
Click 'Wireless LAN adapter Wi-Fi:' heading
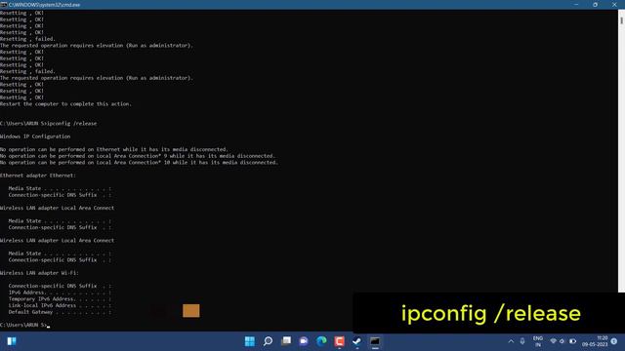tap(39, 273)
